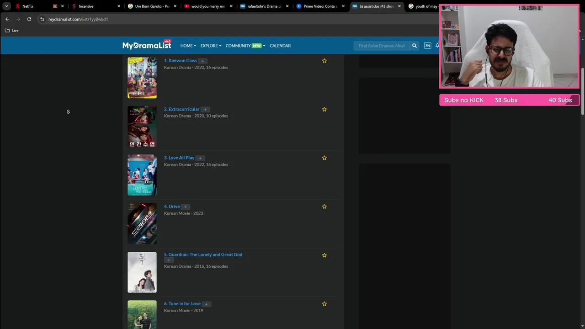
Task: Click the Drive poster thumbnail
Action: pyautogui.click(x=142, y=224)
